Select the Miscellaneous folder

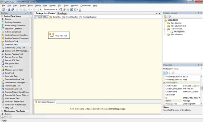pyautogui.click(x=177, y=34)
